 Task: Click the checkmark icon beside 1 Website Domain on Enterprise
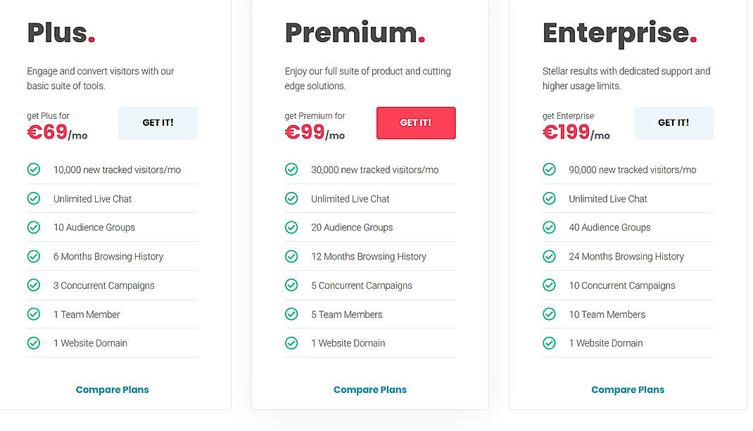[x=549, y=343]
